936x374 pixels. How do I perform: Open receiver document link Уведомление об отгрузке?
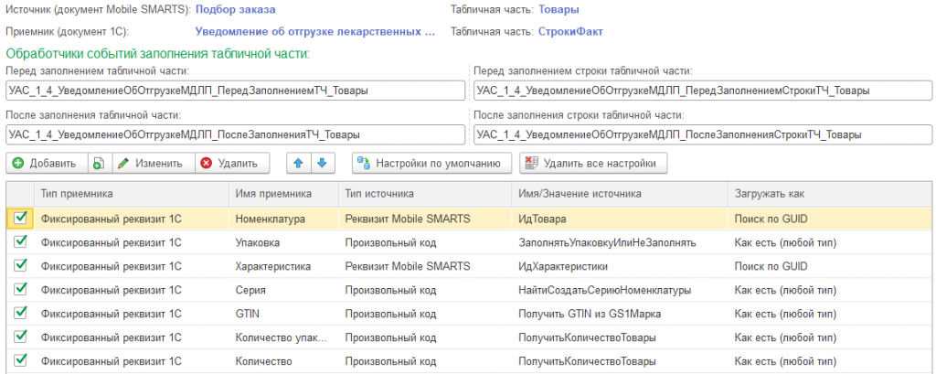point(315,31)
